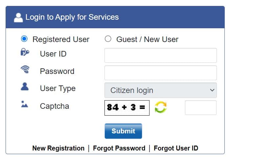Click into the Password input box
253x161 pixels.
pos(160,73)
